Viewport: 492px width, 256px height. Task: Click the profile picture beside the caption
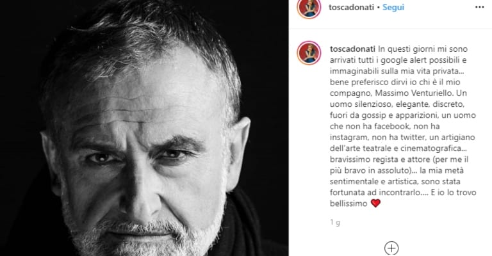pos(309,52)
